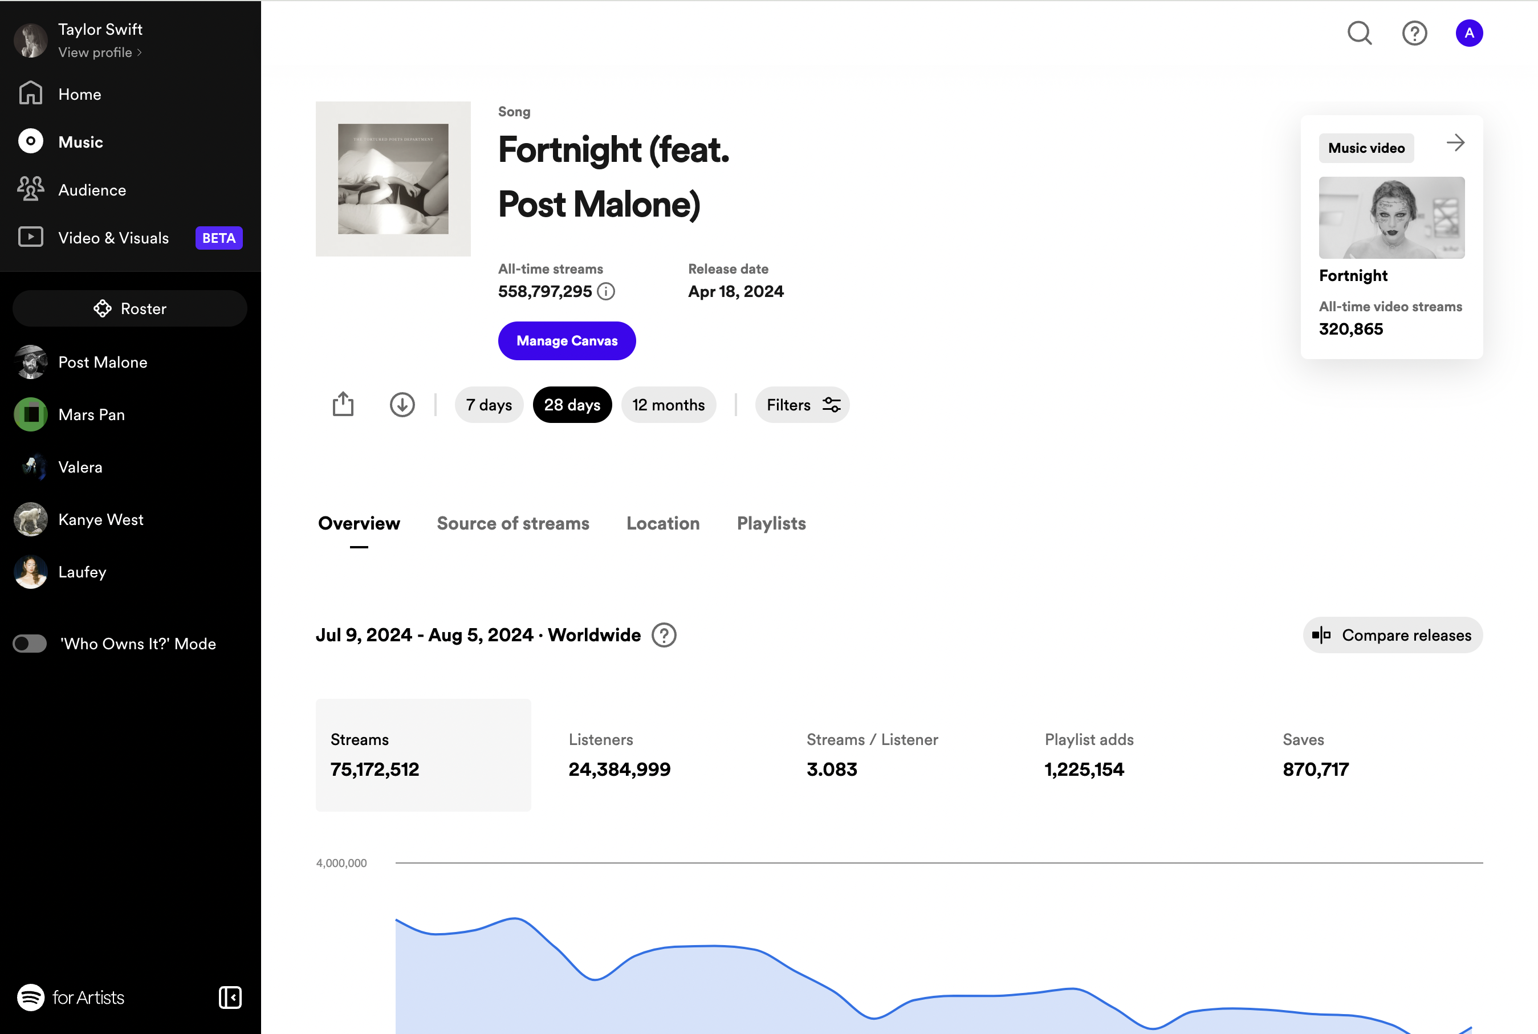Click the Apr 18, 2024 release date
Screen dimensions: 1538x1034
(736, 291)
